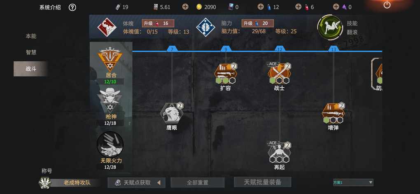
Task: Click level 9 marker on blue progress line
Action: [x=226, y=49]
